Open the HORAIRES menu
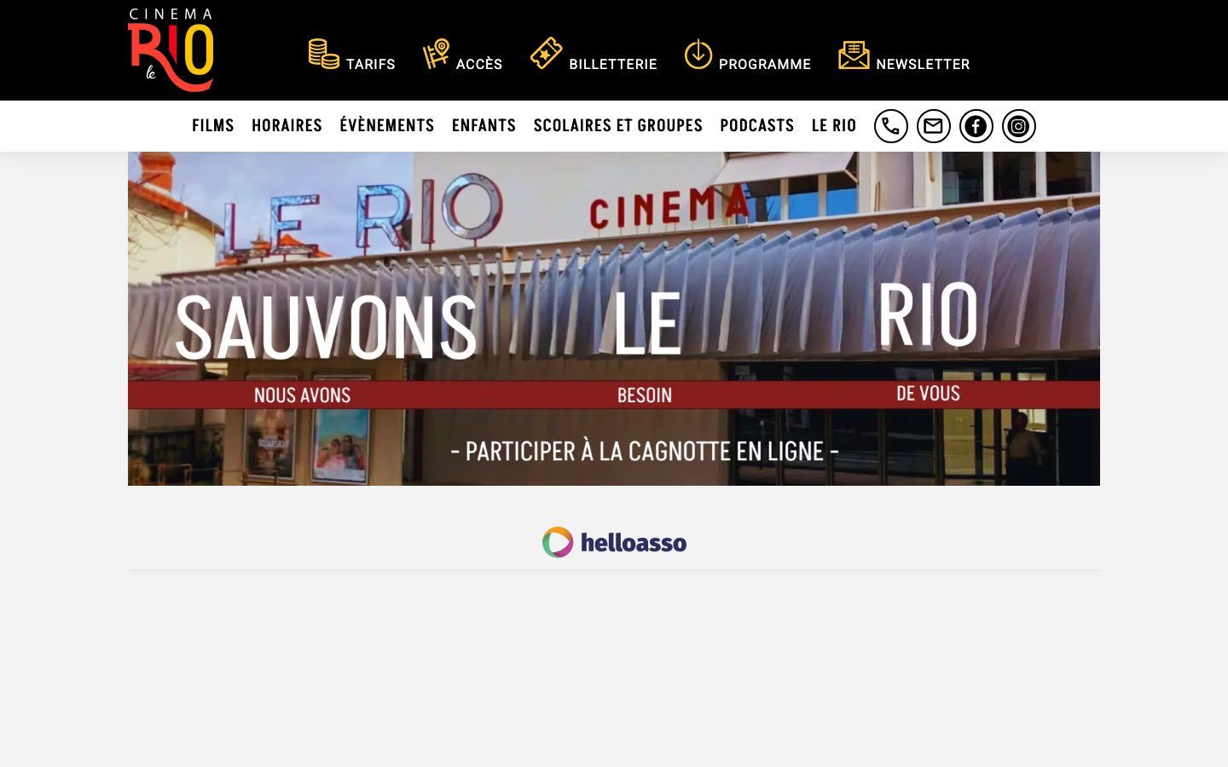1228x767 pixels. (287, 125)
